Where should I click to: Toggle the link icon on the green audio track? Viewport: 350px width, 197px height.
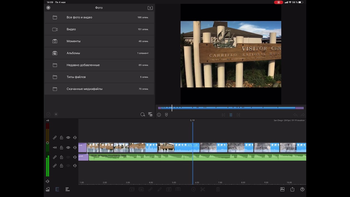55,157
